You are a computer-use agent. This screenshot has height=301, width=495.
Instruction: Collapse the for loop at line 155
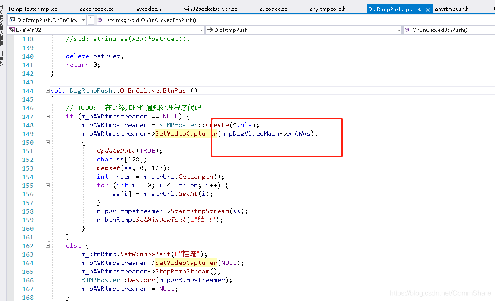coord(47,186)
